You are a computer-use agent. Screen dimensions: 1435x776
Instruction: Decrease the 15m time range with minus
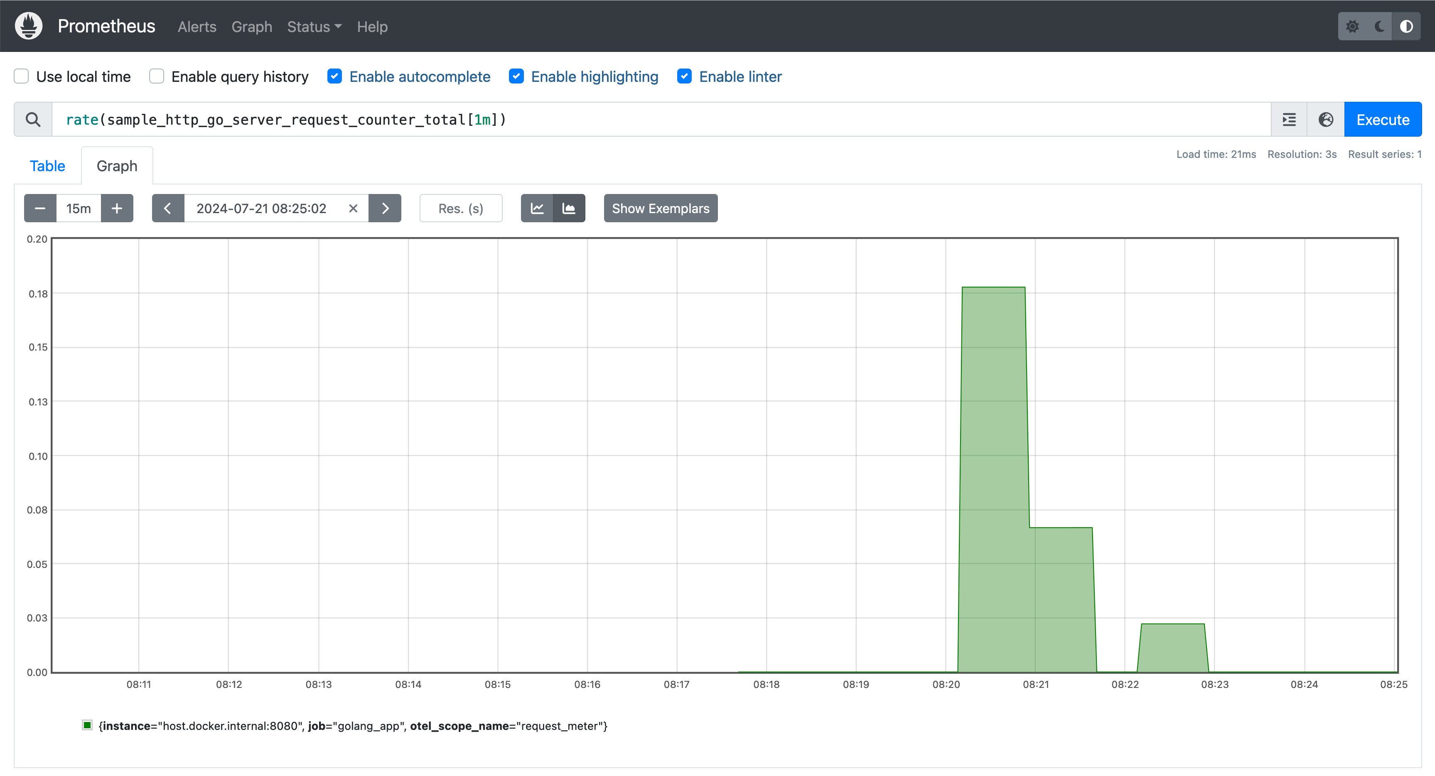40,209
